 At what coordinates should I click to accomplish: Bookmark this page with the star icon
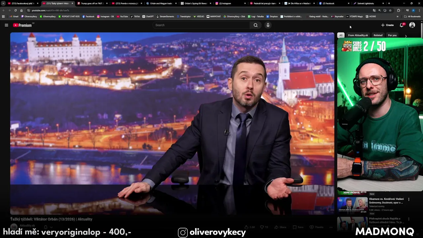click(390, 10)
